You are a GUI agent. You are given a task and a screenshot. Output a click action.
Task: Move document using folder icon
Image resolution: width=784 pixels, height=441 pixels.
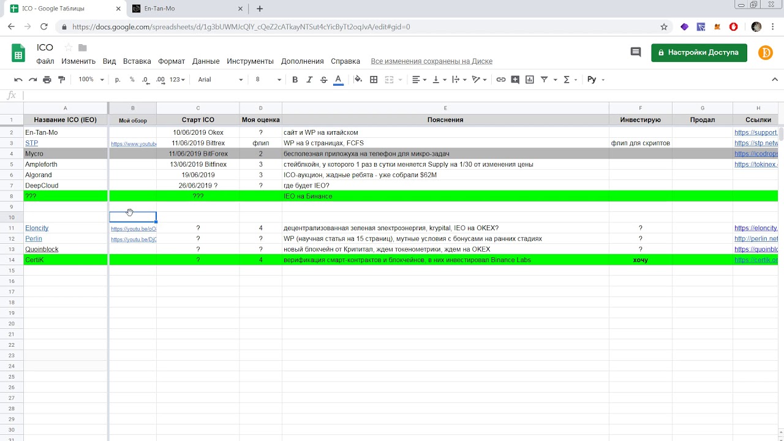(x=83, y=48)
